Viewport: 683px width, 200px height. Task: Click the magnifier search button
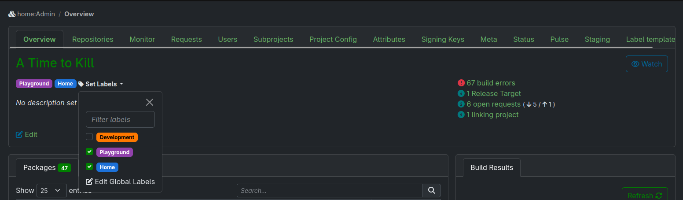(432, 190)
